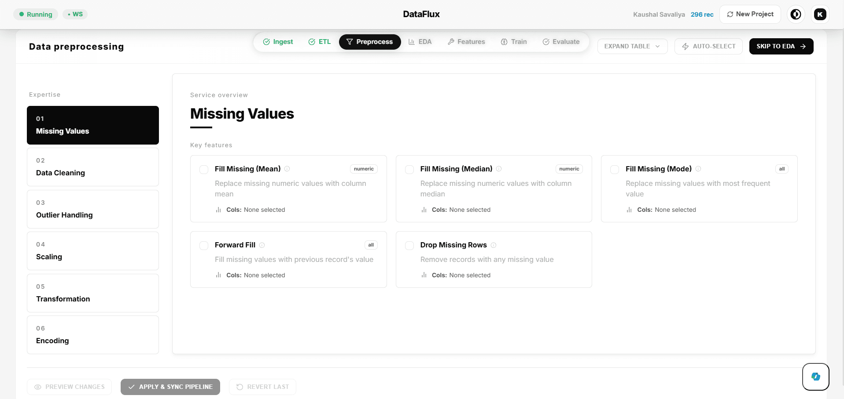Click the bar-chart icon next to the EDA stage
The image size is (844, 399).
410,42
